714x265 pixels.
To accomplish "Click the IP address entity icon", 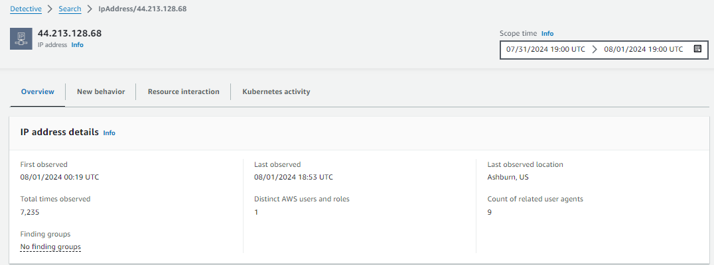I will [21, 38].
